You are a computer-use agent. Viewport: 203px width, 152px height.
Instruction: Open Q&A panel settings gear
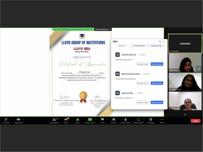click(x=160, y=41)
